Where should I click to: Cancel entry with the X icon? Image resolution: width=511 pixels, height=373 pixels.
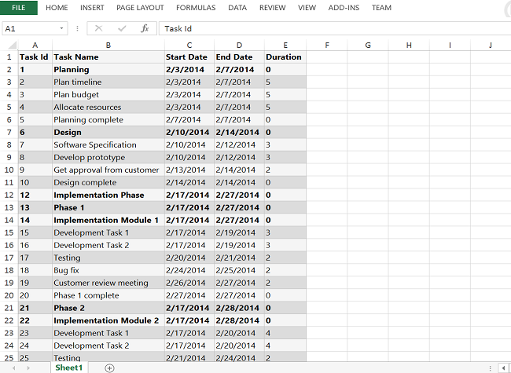(98, 28)
